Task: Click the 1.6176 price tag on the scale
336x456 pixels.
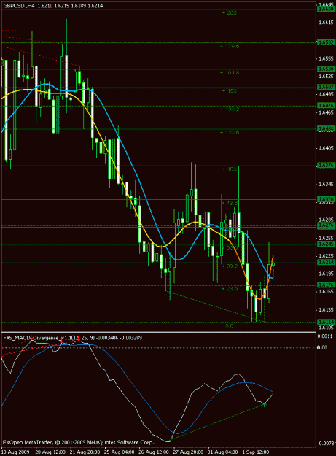Action: click(x=327, y=285)
